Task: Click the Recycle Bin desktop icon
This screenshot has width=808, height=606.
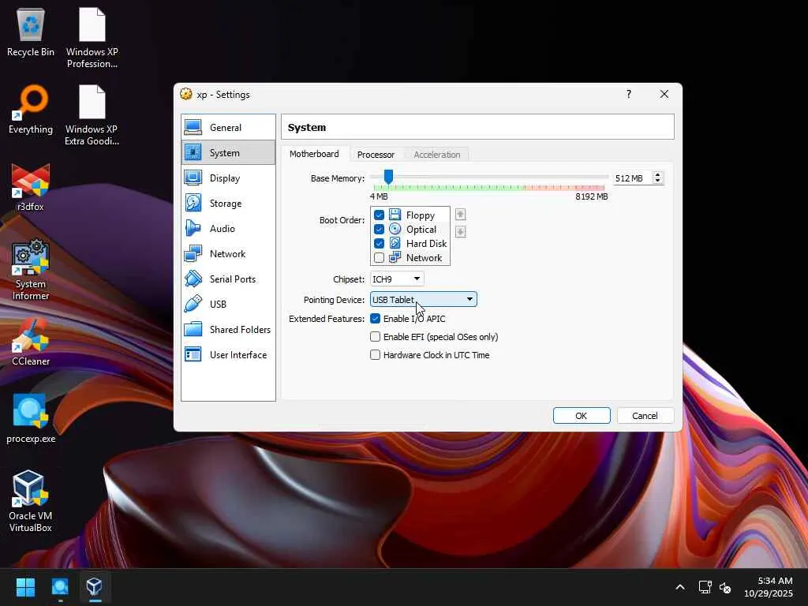Action: pos(31,33)
